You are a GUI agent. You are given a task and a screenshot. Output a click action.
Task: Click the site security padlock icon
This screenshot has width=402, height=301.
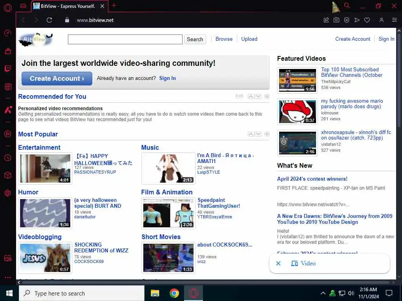tap(67, 20)
